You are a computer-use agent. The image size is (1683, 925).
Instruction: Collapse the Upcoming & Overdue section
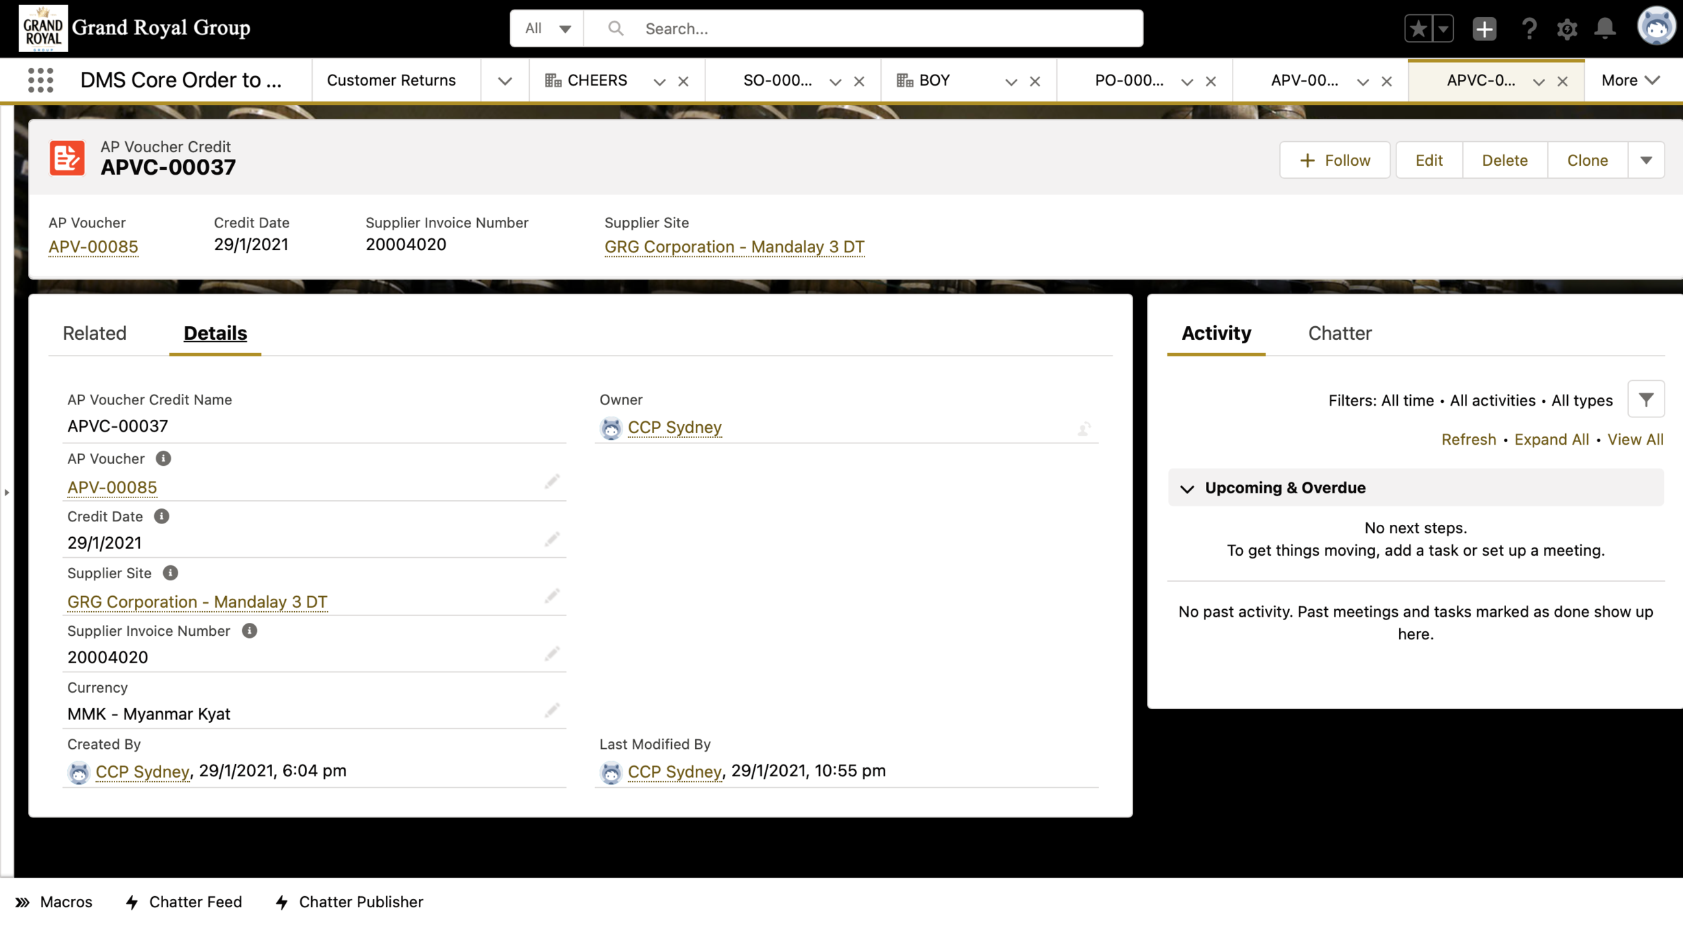pos(1187,489)
